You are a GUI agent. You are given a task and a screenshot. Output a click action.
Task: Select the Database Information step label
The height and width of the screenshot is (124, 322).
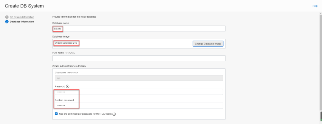[22, 22]
